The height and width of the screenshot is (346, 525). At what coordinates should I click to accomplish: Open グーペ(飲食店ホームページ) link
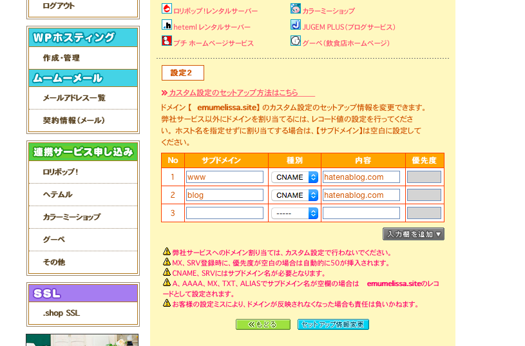(346, 43)
